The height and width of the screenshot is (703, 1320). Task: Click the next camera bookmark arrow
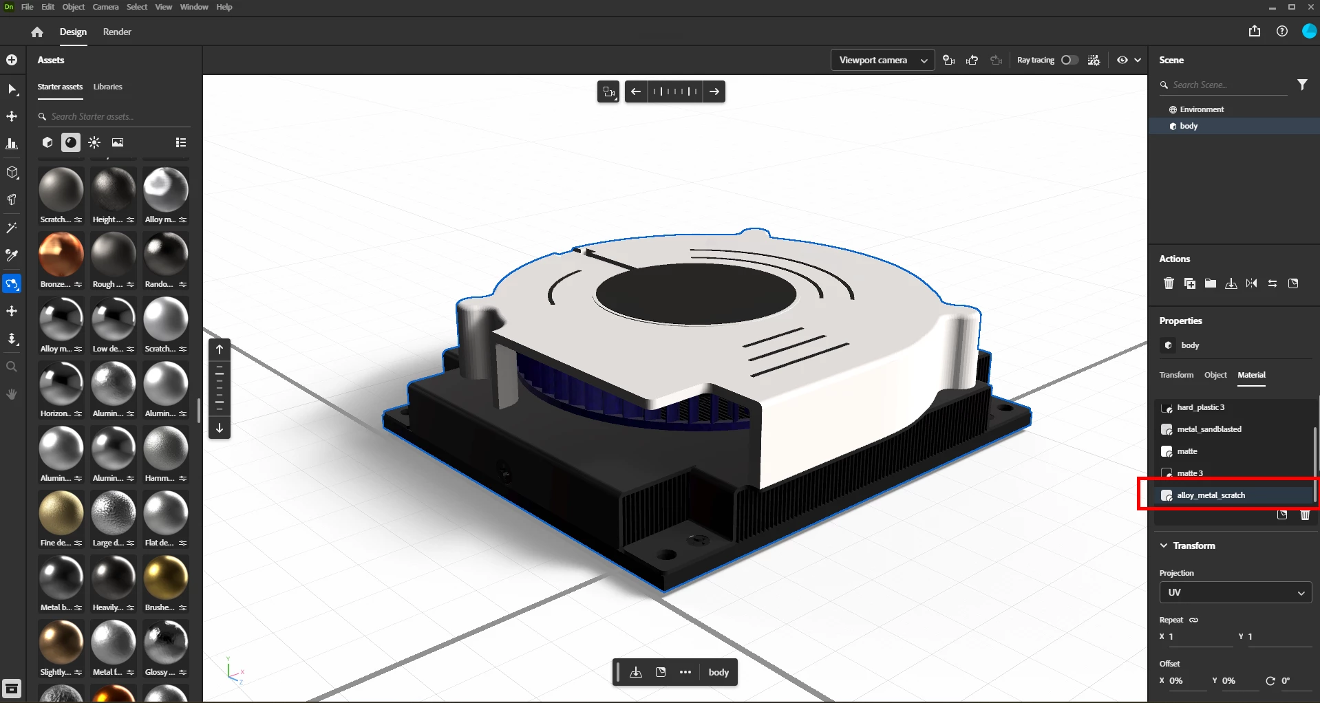714,91
